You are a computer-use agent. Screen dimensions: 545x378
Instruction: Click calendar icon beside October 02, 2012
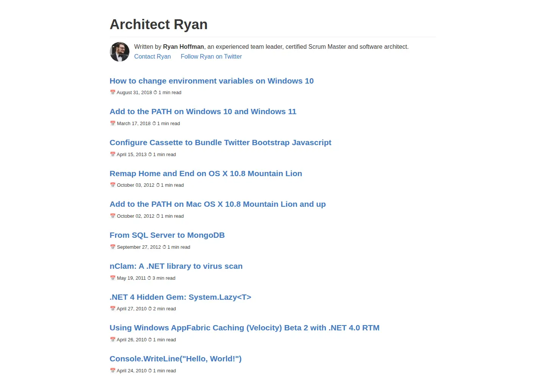[112, 216]
